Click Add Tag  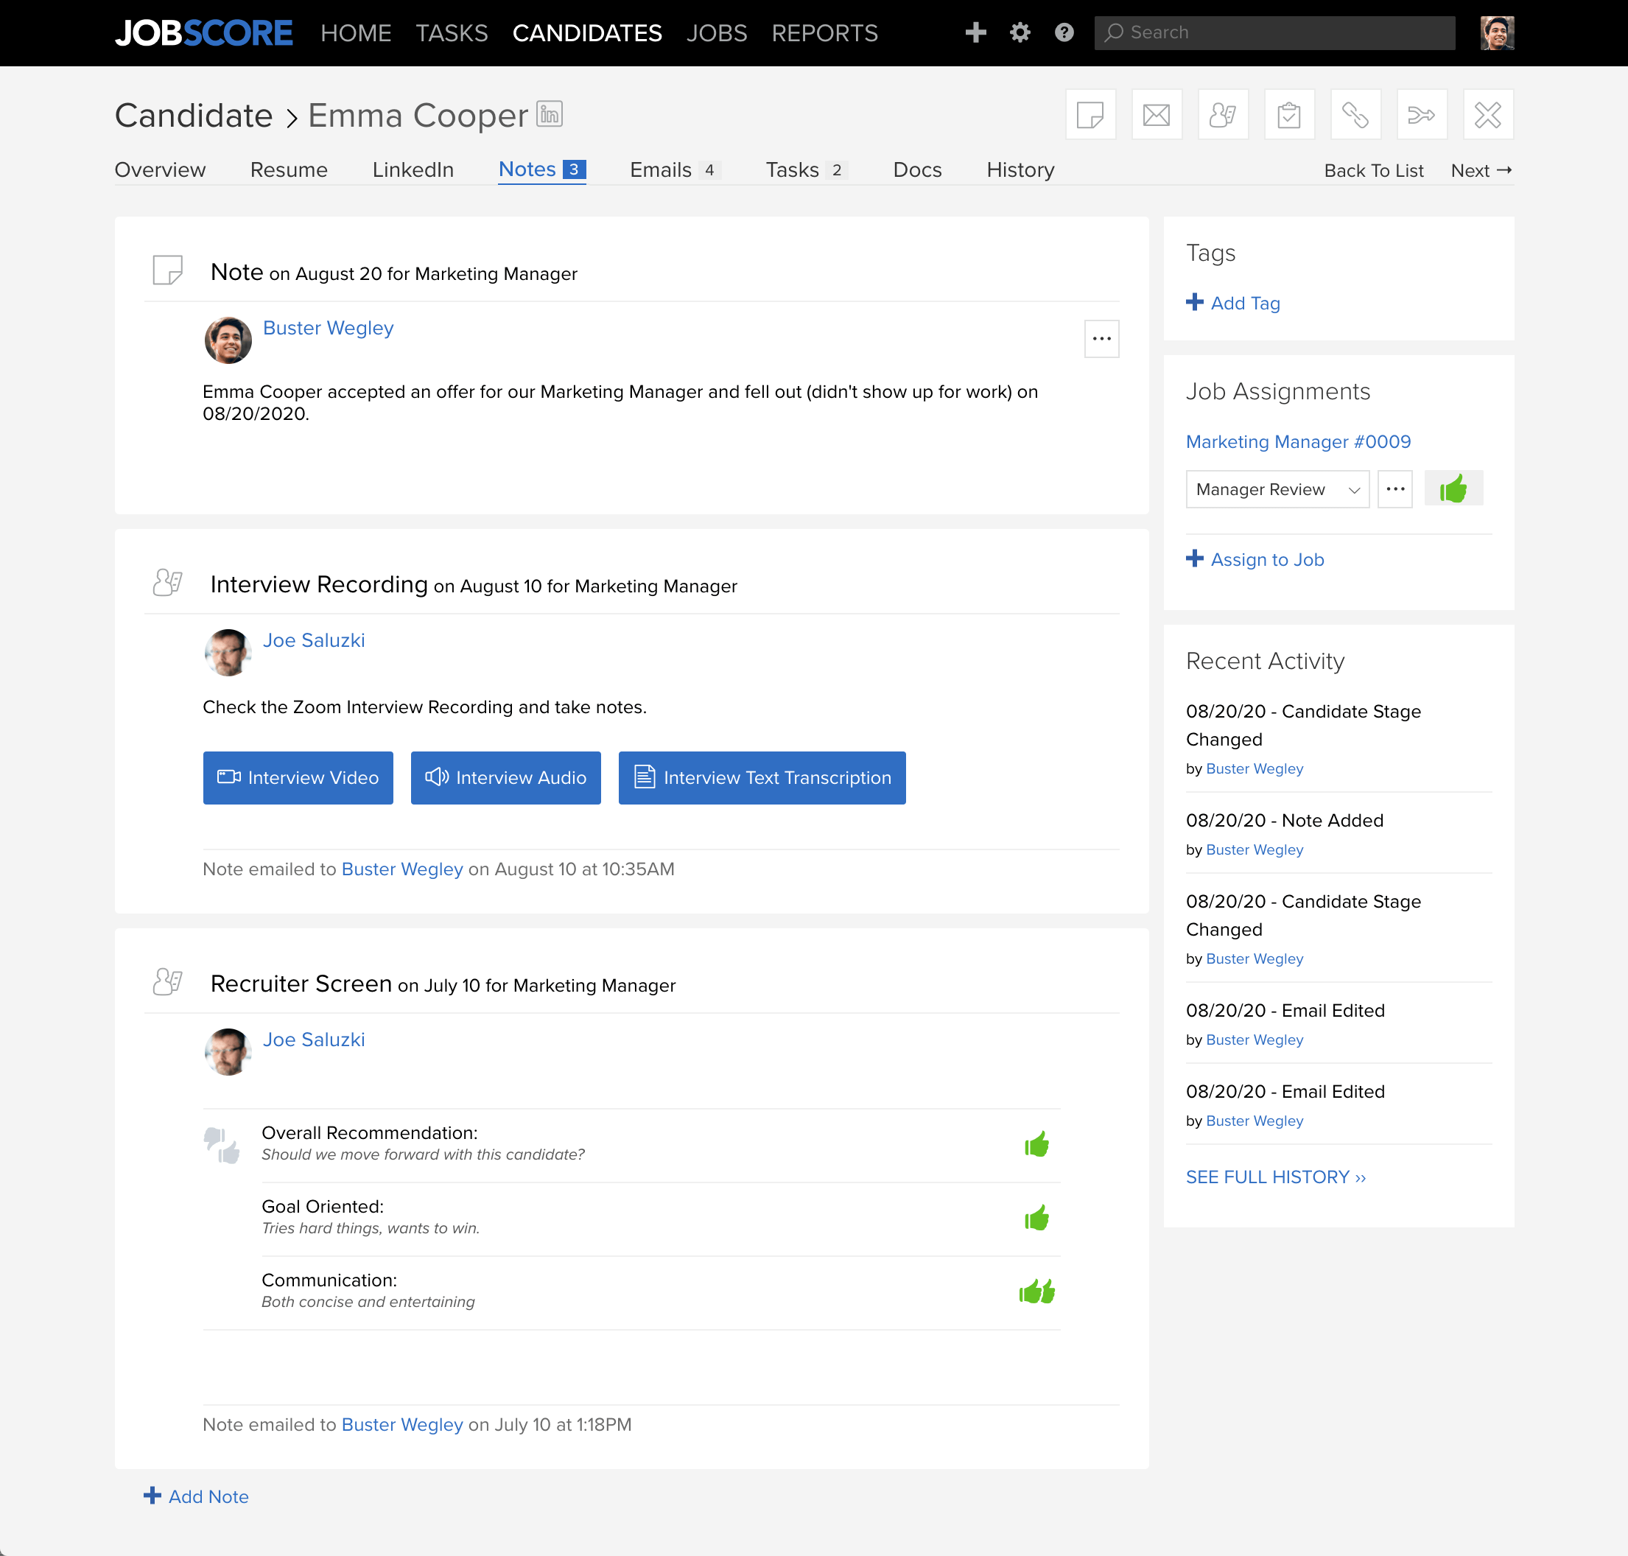(1233, 303)
